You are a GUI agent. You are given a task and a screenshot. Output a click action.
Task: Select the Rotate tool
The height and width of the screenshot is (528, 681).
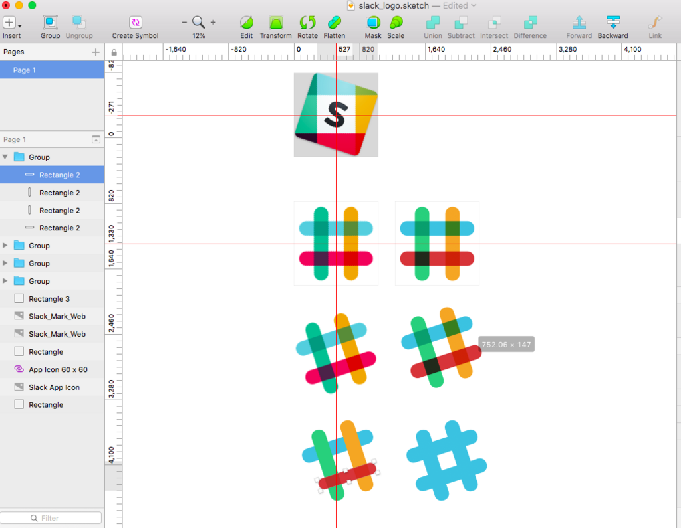[x=307, y=23]
